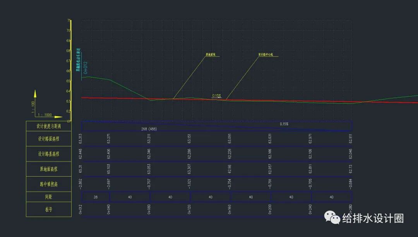Click the station number 0+080
The height and width of the screenshot is (237, 418).
click(149, 209)
